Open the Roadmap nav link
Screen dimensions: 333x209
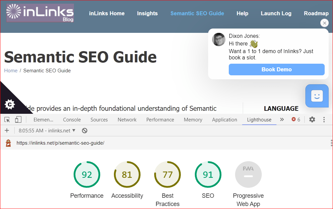pos(316,13)
